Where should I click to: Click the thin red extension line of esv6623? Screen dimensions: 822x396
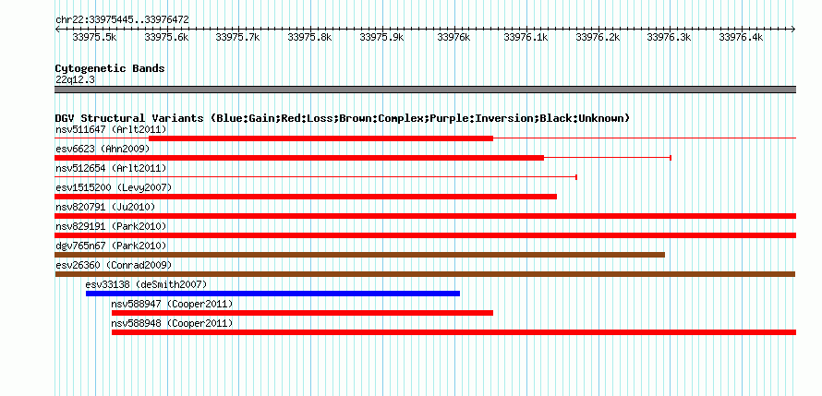point(608,158)
